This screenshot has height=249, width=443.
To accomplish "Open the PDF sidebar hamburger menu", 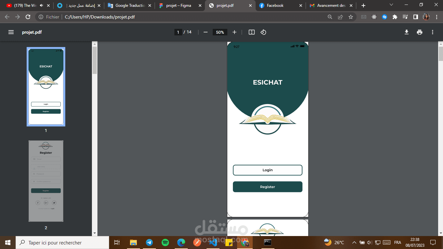I will (x=11, y=32).
